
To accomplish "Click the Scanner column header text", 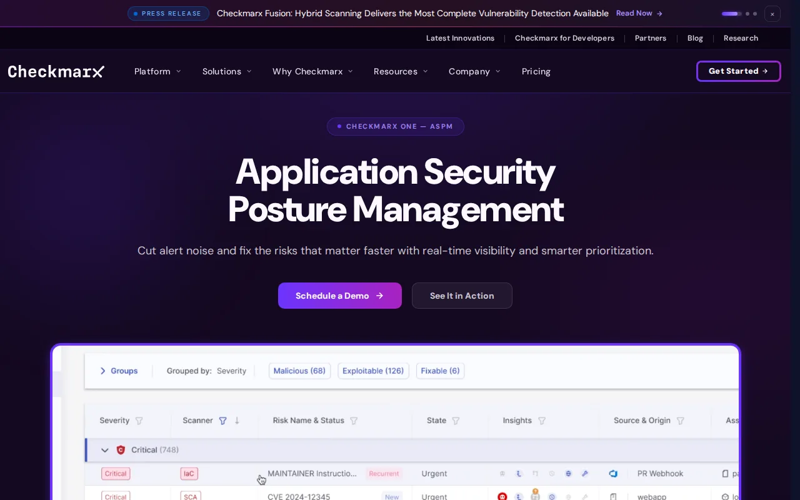I will [197, 421].
